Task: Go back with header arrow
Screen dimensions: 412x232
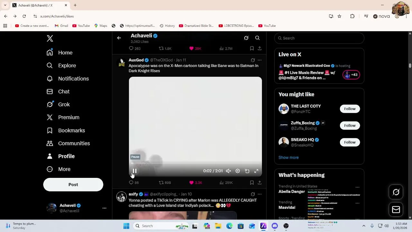Action: point(119,38)
